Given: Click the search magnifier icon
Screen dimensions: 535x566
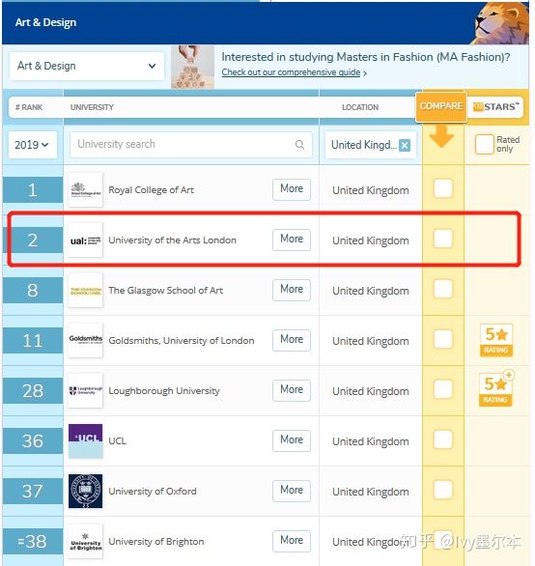Looking at the screenshot, I should pyautogui.click(x=299, y=145).
